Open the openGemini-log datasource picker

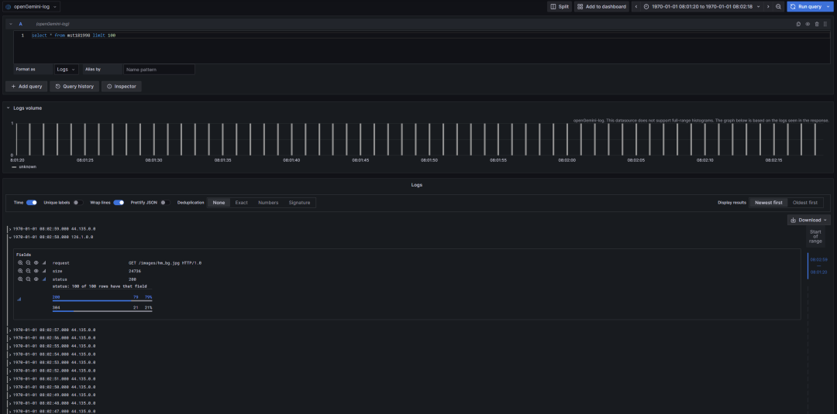[32, 6]
